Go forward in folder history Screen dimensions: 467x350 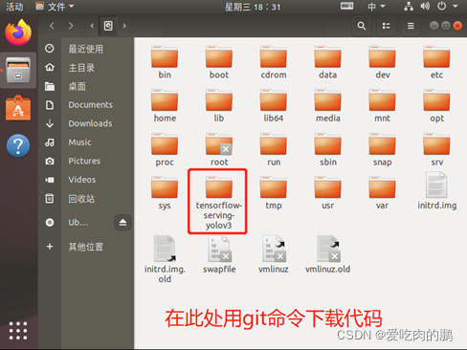[71, 26]
